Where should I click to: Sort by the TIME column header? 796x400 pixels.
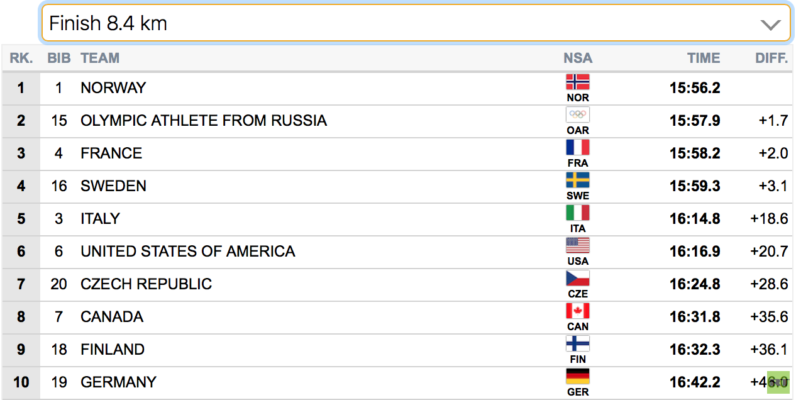click(704, 58)
